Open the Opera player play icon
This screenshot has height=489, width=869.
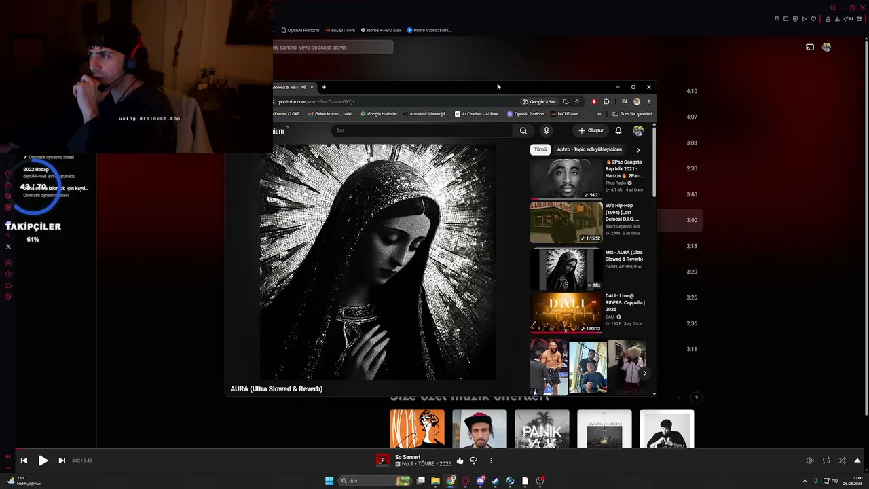(805, 19)
